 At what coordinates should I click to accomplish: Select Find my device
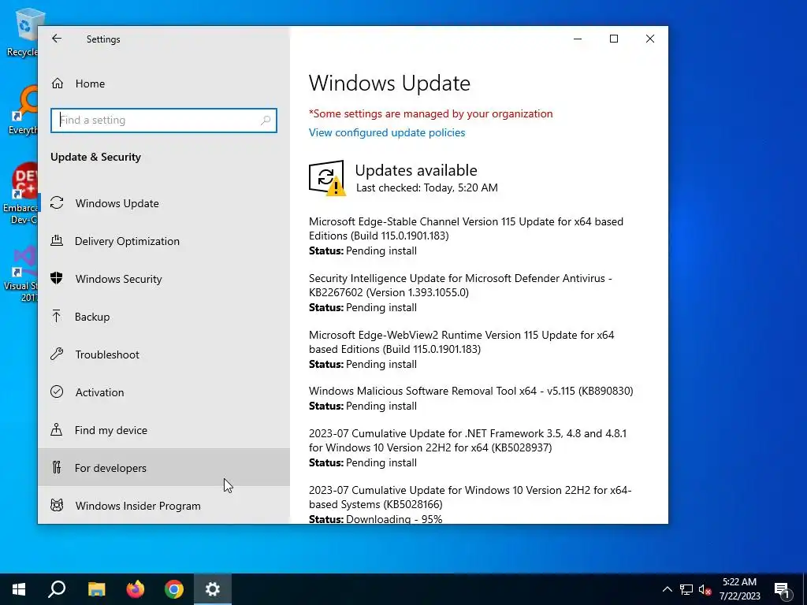(164, 430)
